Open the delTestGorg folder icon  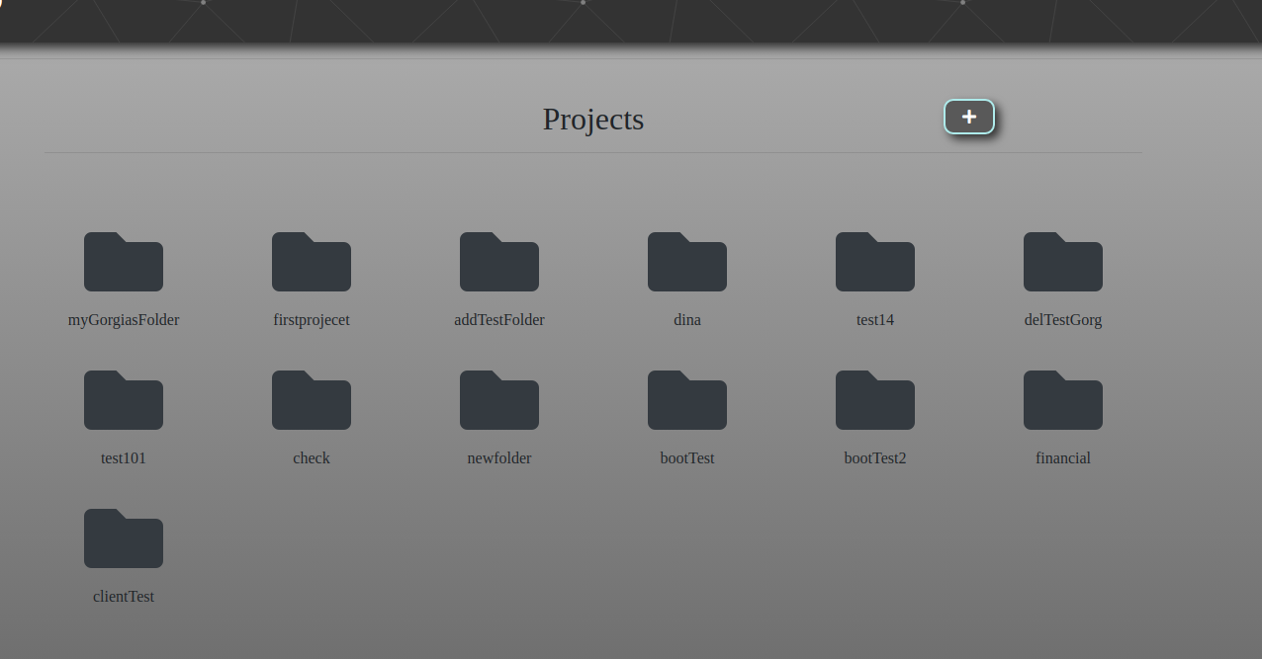[1063, 263]
